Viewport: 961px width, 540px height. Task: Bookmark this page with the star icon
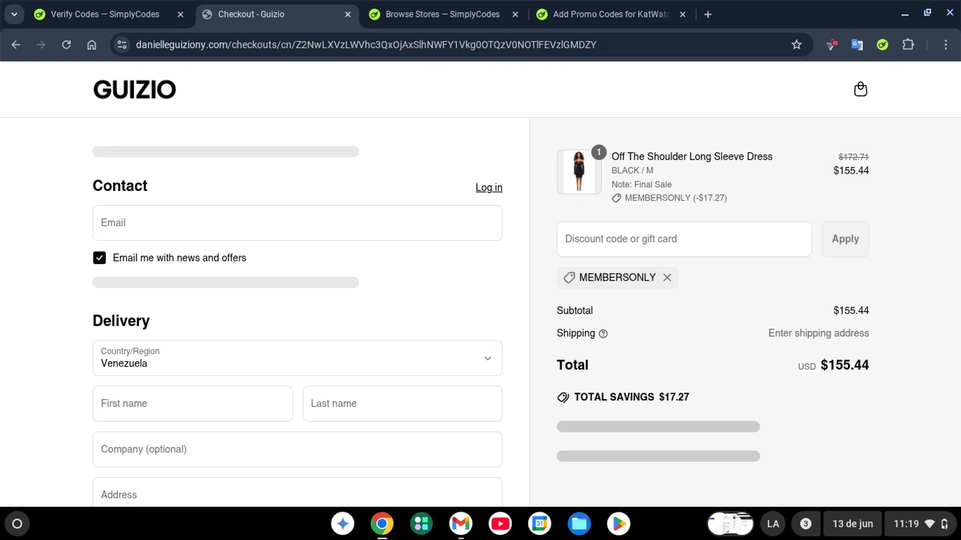click(796, 45)
